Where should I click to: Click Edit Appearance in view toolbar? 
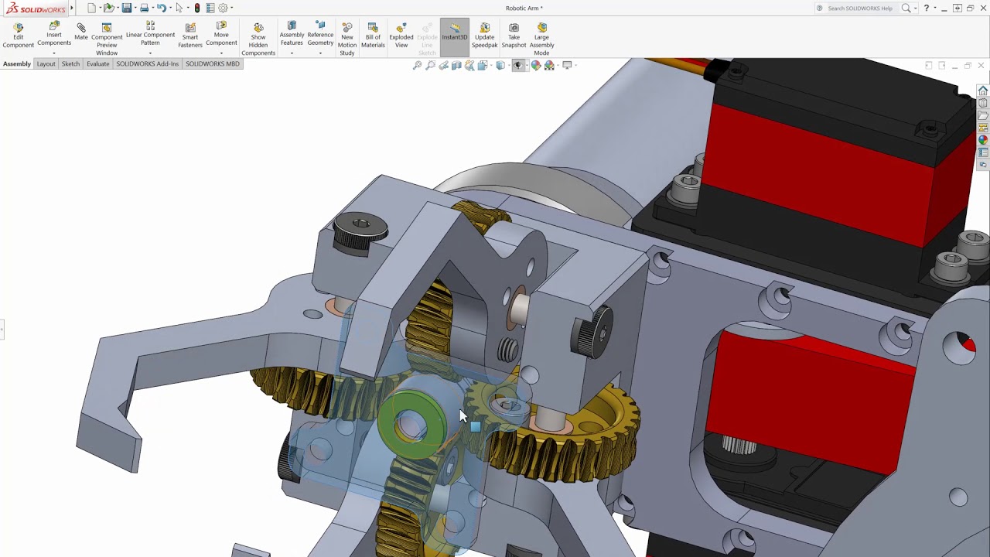coord(536,66)
